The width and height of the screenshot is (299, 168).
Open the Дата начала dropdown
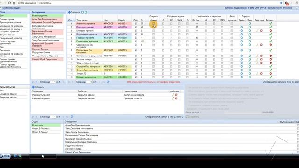click(x=193, y=112)
